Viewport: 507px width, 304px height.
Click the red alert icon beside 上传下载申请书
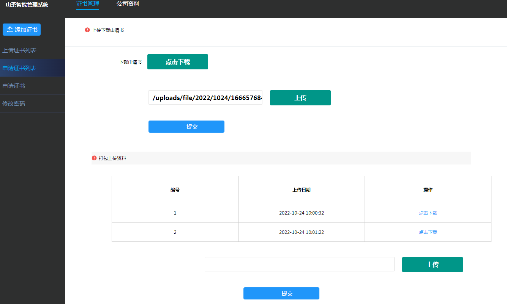pyautogui.click(x=87, y=30)
